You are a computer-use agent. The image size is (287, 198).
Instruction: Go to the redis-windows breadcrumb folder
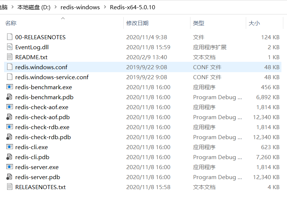[80, 7]
